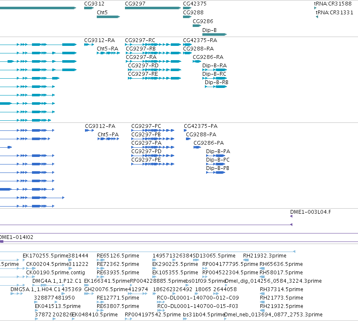This screenshot has width=358, height=321.
Task: Click the RH65636.5prime EST label
Action: pyautogui.click(x=281, y=264)
